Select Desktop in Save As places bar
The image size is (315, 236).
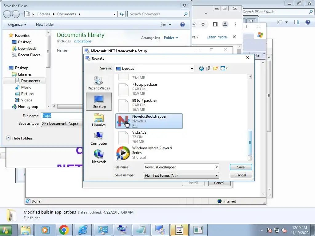[x=99, y=101]
